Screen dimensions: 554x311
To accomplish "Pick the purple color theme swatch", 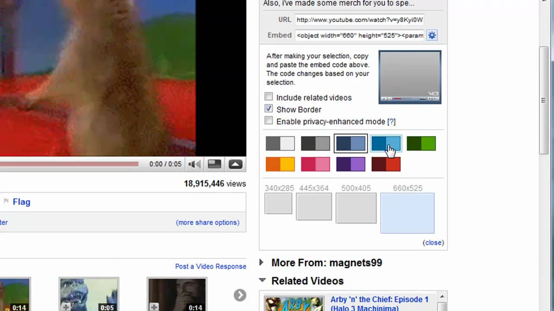I will tap(351, 164).
